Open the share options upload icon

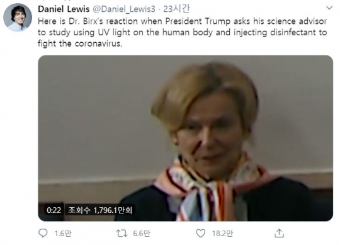[x=279, y=233]
